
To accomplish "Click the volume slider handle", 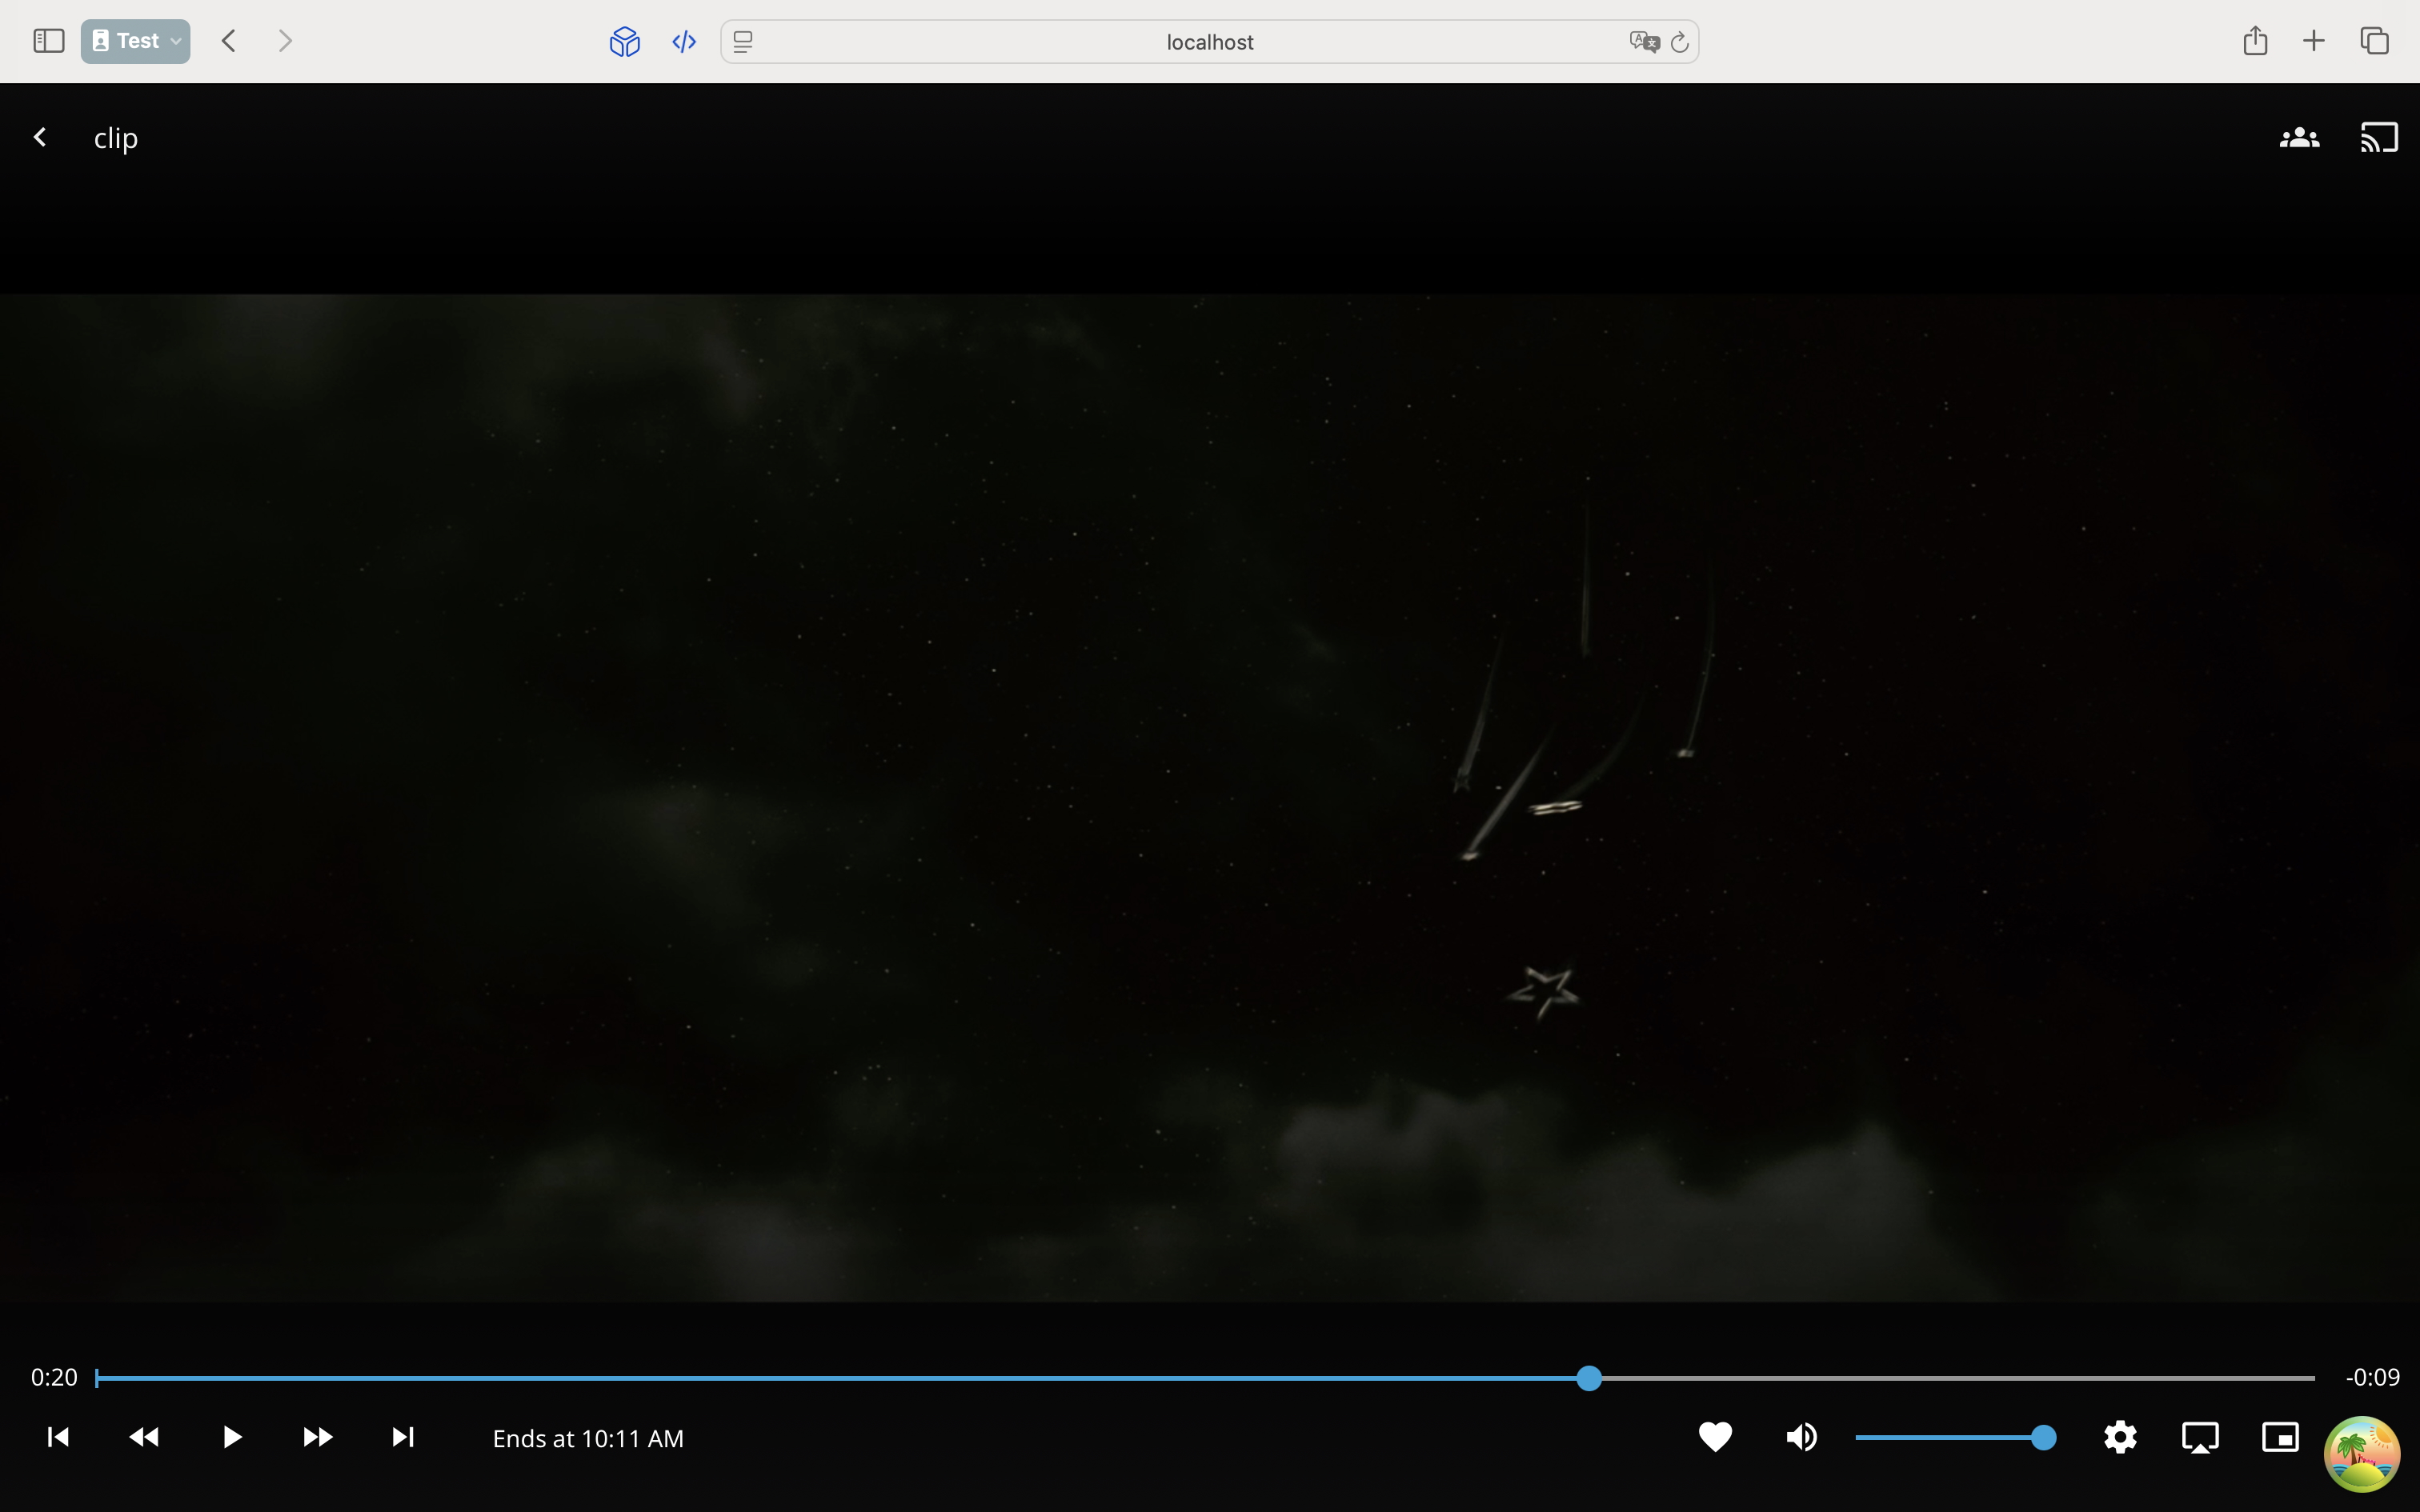I will [2043, 1437].
